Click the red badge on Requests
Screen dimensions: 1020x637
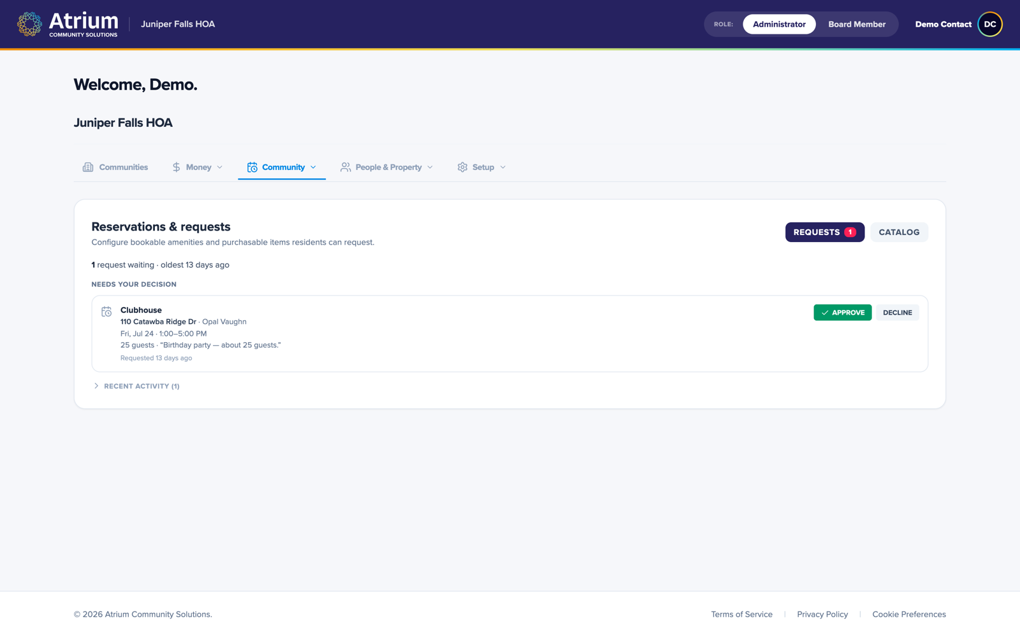(x=850, y=233)
